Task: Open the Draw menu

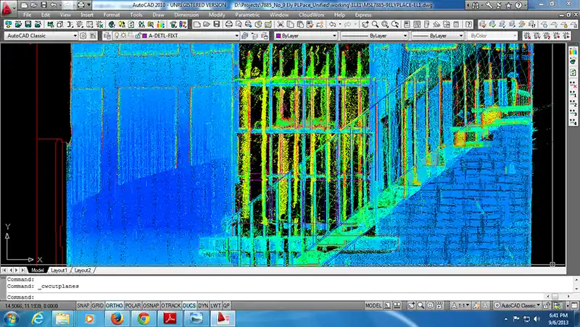Action: [158, 14]
